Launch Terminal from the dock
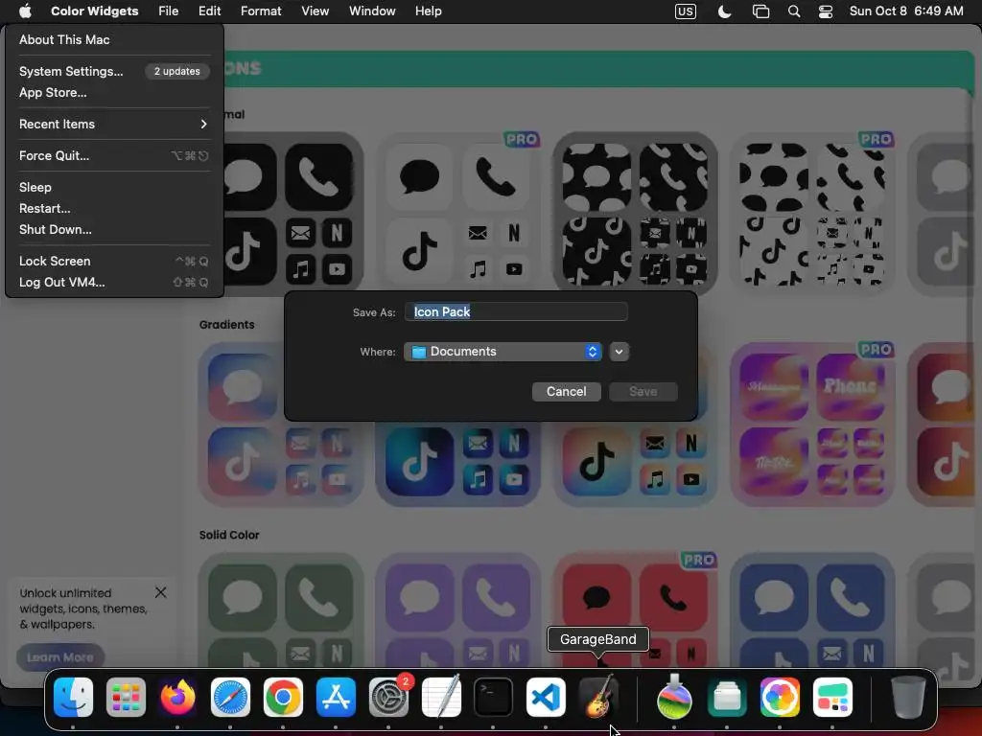Image resolution: width=982 pixels, height=736 pixels. [494, 698]
